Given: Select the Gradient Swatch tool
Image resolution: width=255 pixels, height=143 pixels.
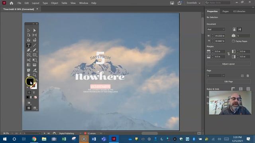Looking at the screenshot, I should [x=29, y=65].
